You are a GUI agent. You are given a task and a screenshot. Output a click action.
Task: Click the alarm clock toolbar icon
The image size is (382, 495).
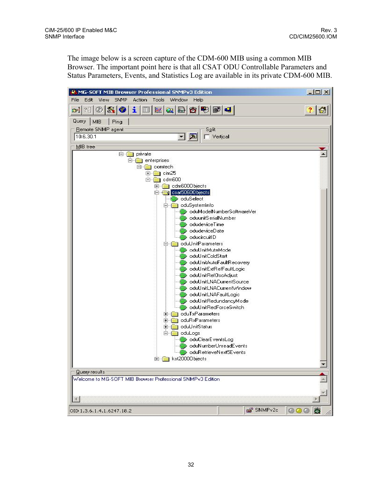click(x=193, y=110)
